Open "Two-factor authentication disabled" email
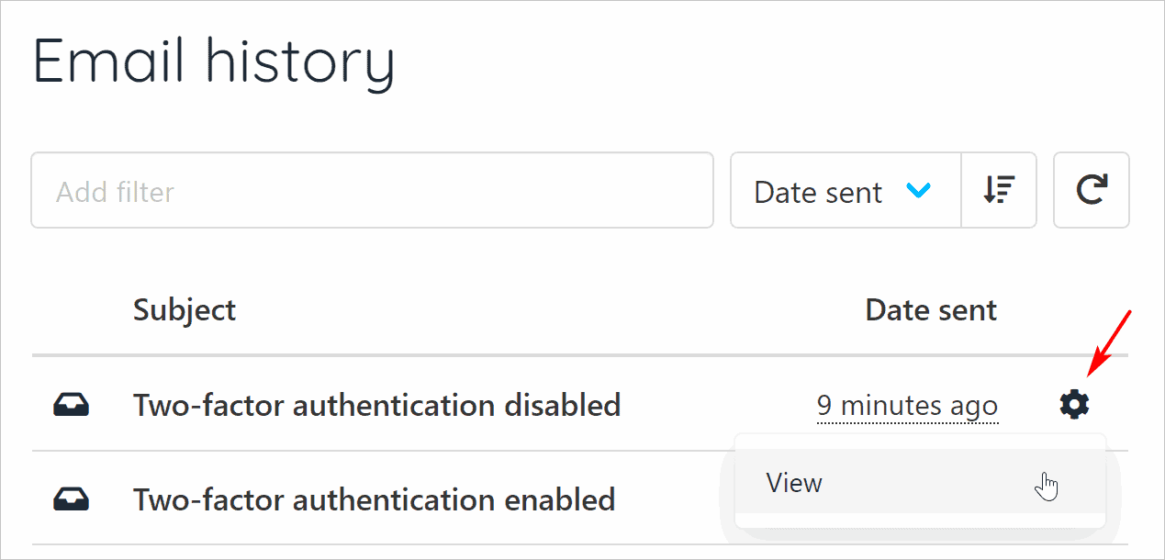Viewport: 1165px width, 560px height. [x=376, y=405]
